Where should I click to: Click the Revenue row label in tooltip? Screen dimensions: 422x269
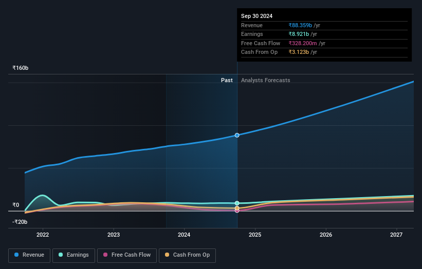coord(252,25)
